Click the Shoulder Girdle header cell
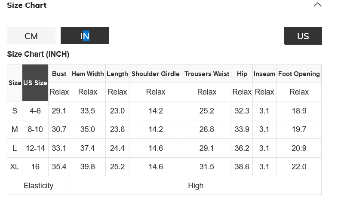Screen dimensions: 341x205 coord(156,74)
